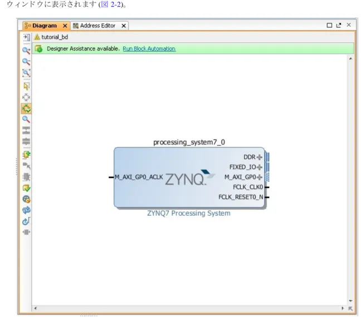Screen dimensions: 361x317
Task: Click the tutorial_bd design name
Action: (x=55, y=37)
